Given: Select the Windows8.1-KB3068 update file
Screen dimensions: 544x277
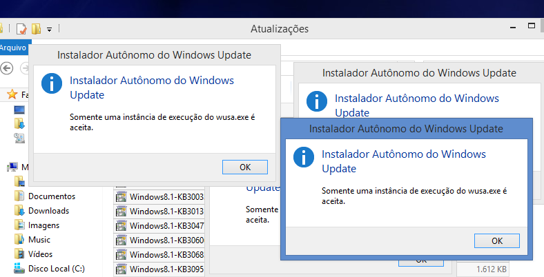Looking at the screenshot, I should tap(166, 254).
